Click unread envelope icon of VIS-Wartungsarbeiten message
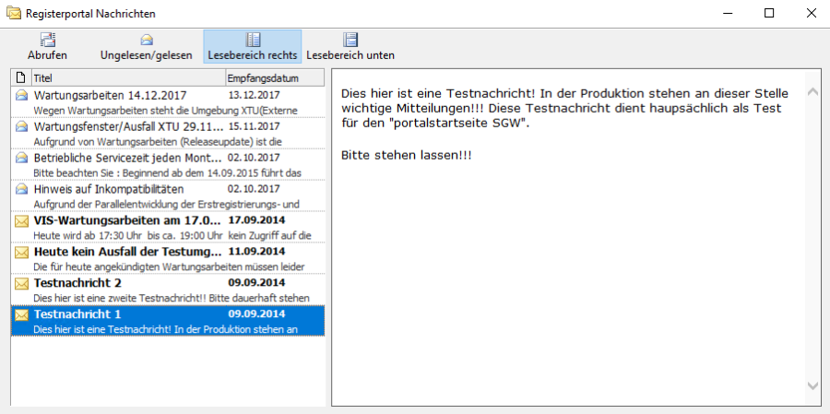830x414 pixels. pos(21,220)
